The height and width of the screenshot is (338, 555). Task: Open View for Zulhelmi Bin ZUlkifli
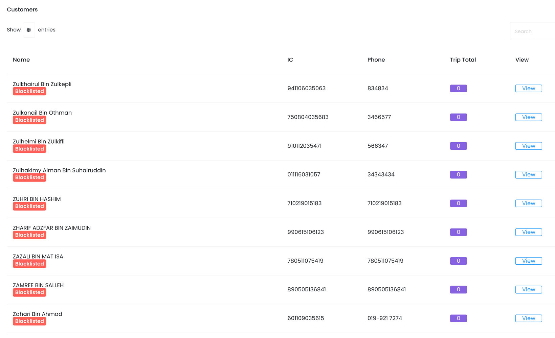tap(528, 146)
